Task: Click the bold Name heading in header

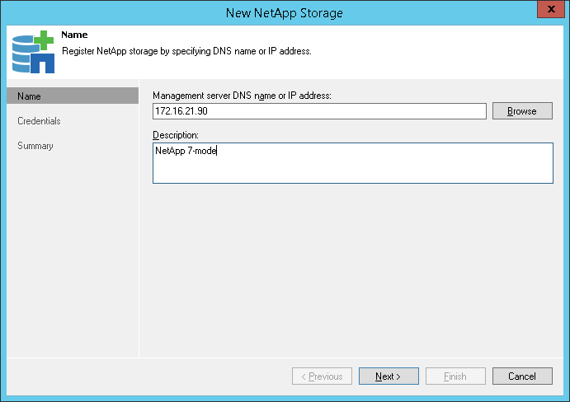Action: pyautogui.click(x=74, y=35)
